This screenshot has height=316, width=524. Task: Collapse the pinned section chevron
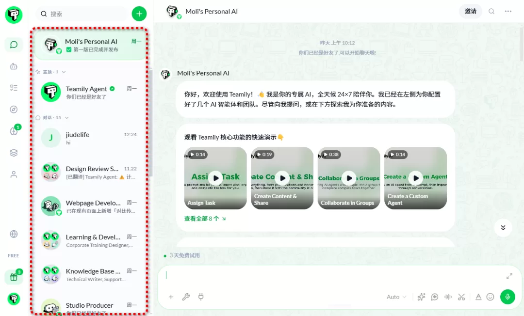(x=64, y=72)
